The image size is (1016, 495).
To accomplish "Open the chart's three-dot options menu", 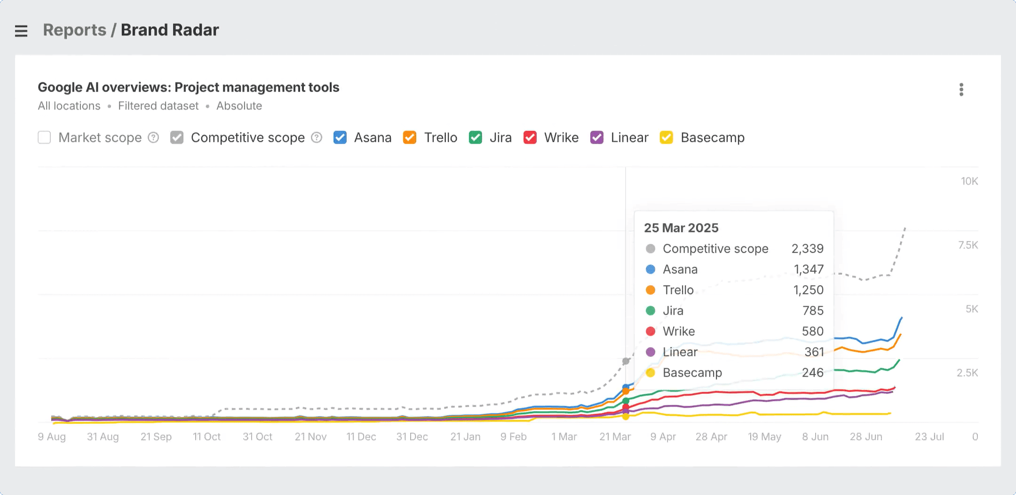I will pyautogui.click(x=961, y=89).
